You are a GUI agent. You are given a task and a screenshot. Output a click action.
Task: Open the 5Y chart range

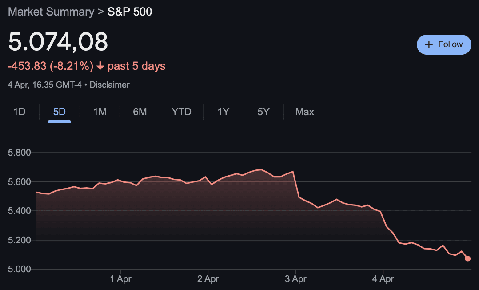click(x=263, y=112)
